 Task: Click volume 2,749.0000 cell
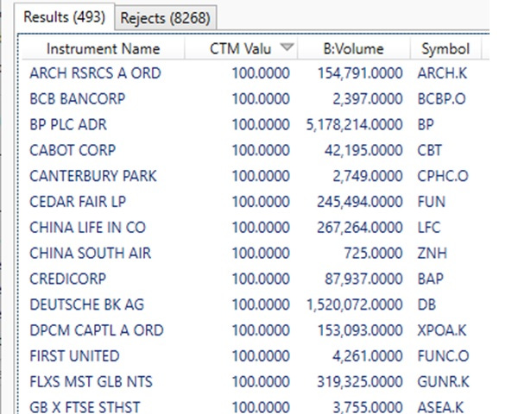pos(368,176)
